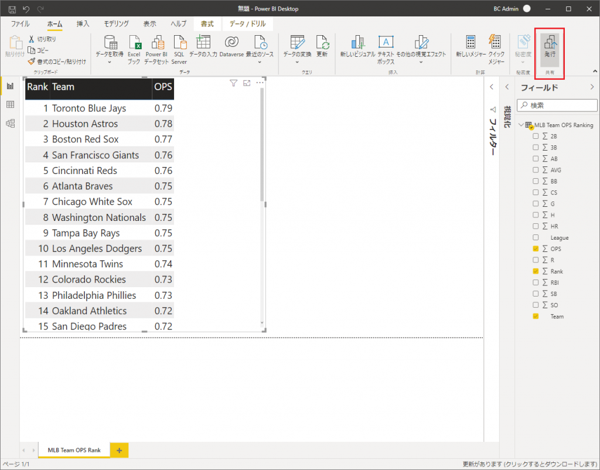Uncheck the Rank field

click(536, 271)
